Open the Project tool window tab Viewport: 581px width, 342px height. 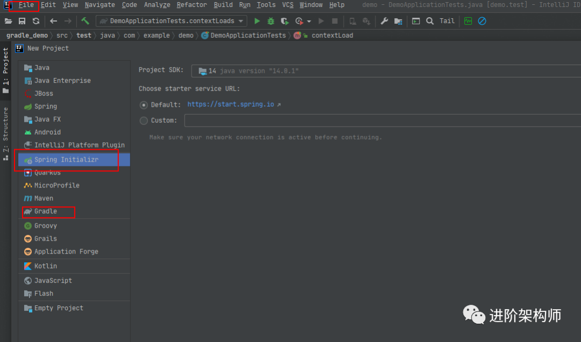(5, 71)
